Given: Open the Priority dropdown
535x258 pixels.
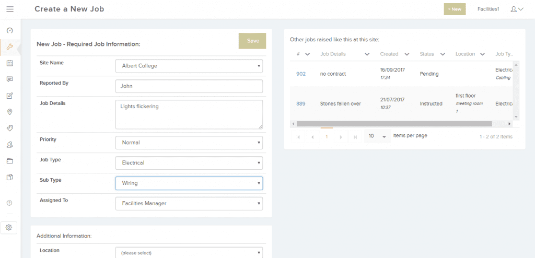Looking at the screenshot, I should (189, 142).
